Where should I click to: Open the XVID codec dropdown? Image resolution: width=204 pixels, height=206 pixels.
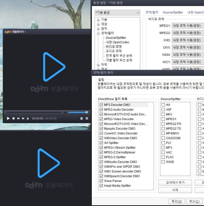pos(188,40)
